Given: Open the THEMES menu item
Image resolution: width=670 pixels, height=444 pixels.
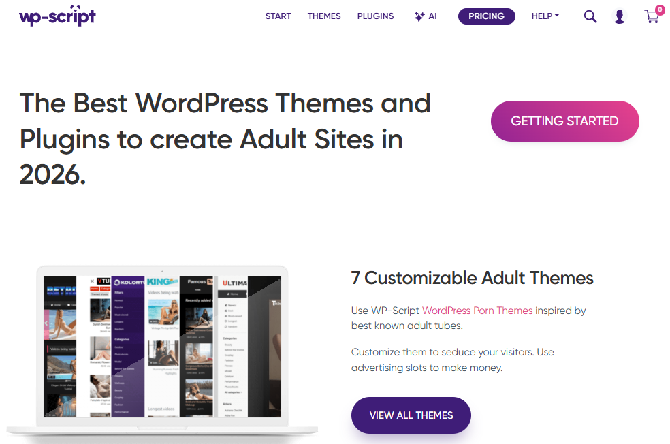Looking at the screenshot, I should click(324, 16).
